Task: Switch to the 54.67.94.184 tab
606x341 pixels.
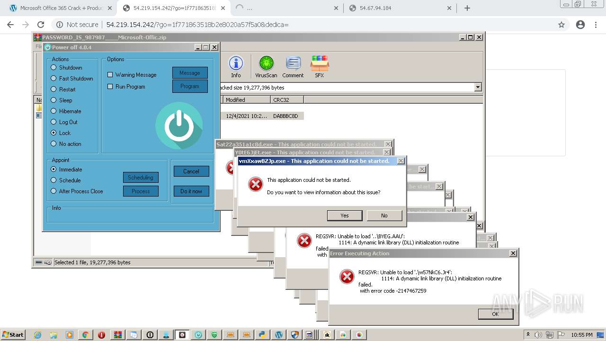Action: click(400, 8)
